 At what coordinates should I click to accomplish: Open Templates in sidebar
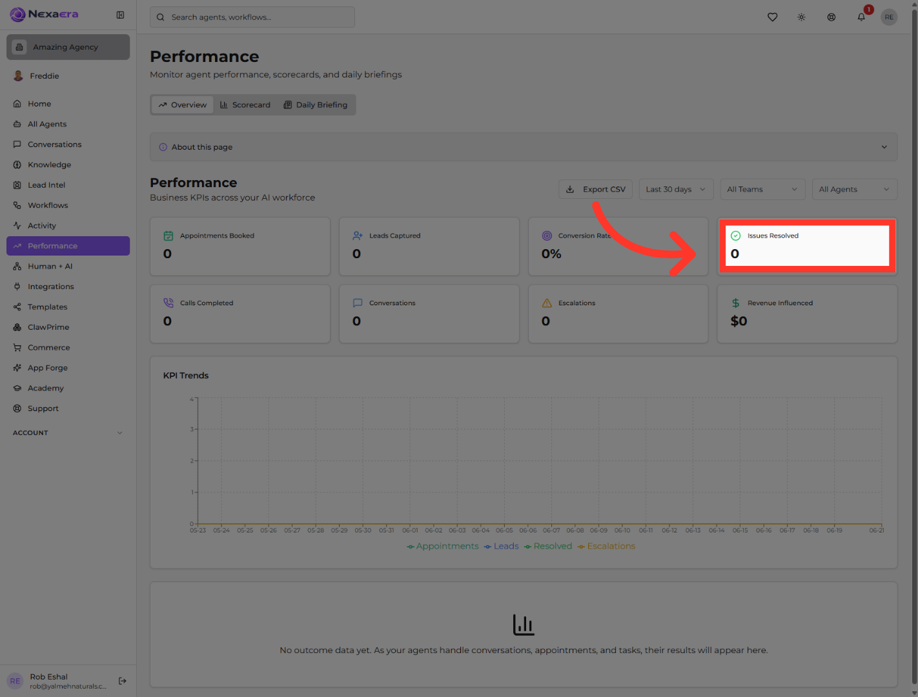tap(68, 307)
